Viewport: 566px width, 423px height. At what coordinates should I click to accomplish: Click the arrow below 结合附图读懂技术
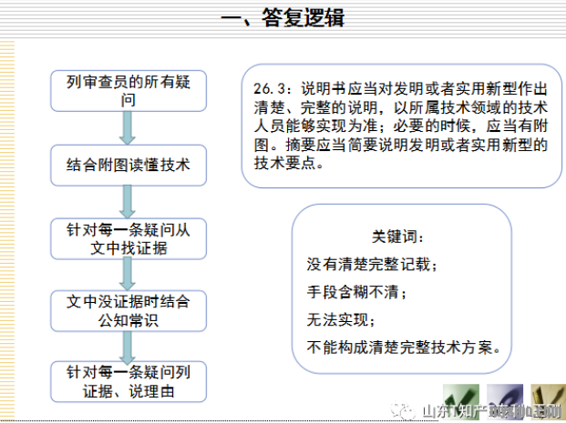tap(129, 200)
